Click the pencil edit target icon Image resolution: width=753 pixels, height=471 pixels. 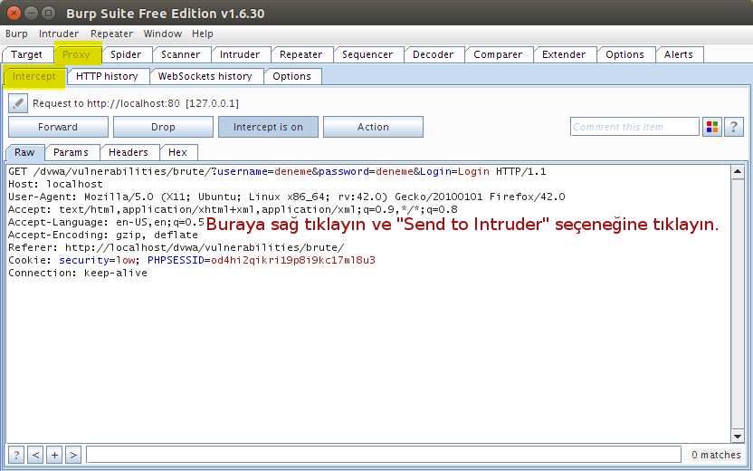coord(18,103)
